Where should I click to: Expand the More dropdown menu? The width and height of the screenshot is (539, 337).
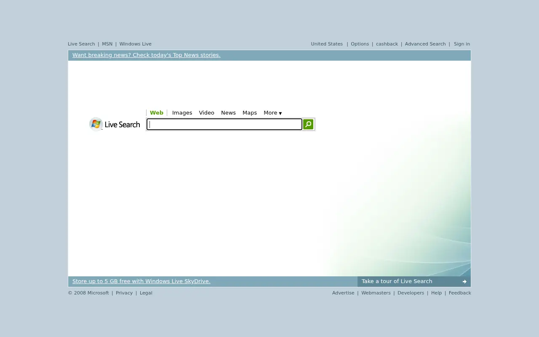pyautogui.click(x=272, y=113)
